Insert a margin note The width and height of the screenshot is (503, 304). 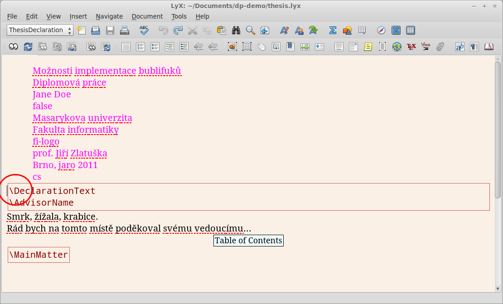click(353, 47)
